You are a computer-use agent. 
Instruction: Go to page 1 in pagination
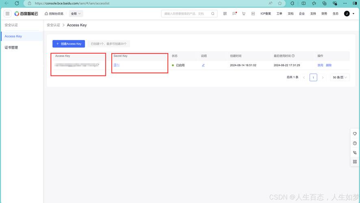pos(313,77)
